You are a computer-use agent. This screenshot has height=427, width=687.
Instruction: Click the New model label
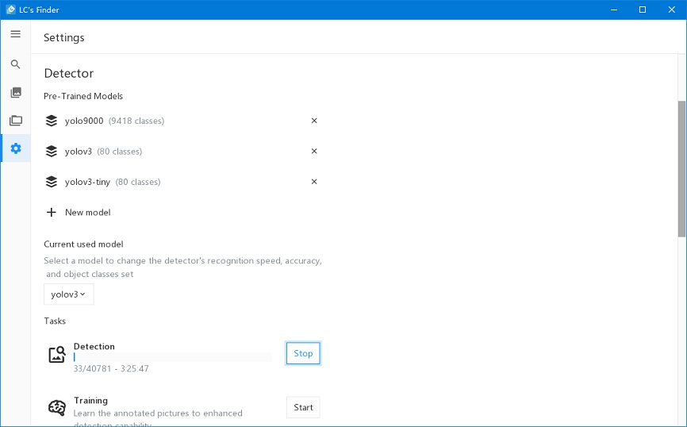(87, 212)
